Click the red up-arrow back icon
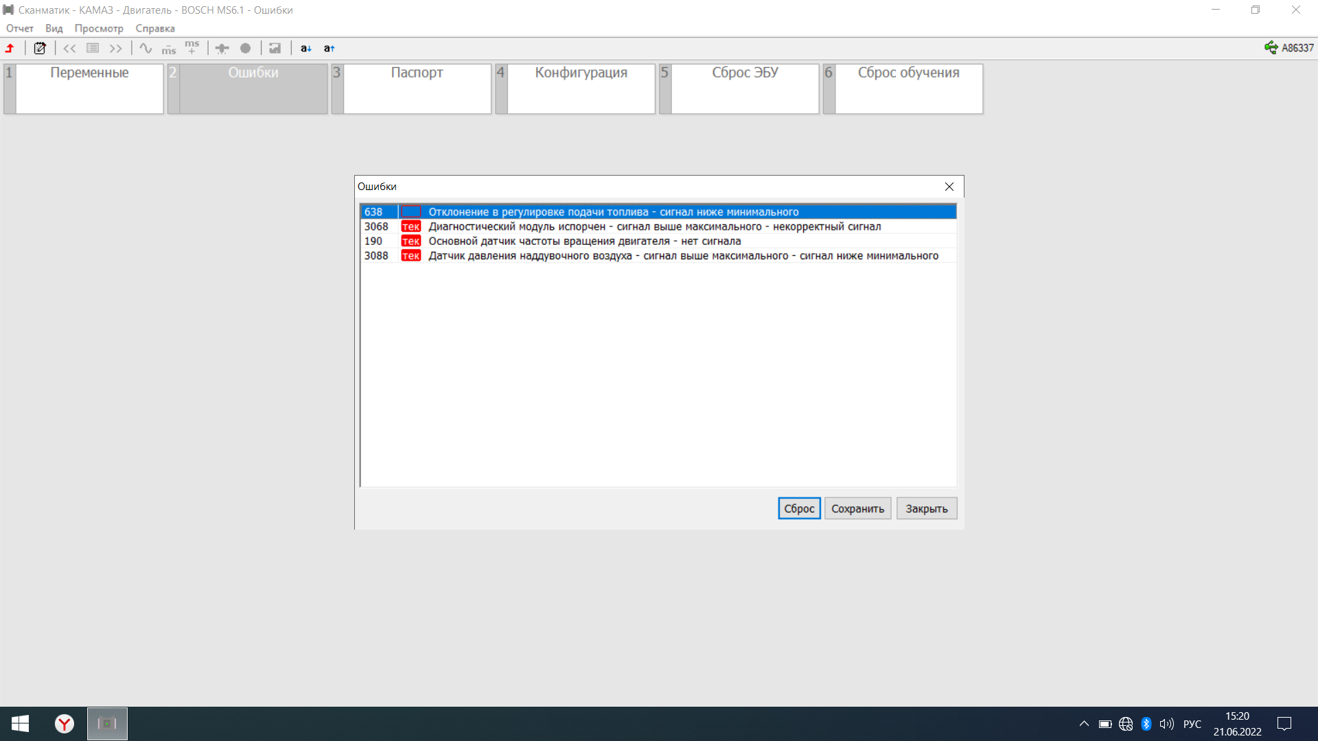Screen dimensions: 1318x741 click(x=10, y=48)
